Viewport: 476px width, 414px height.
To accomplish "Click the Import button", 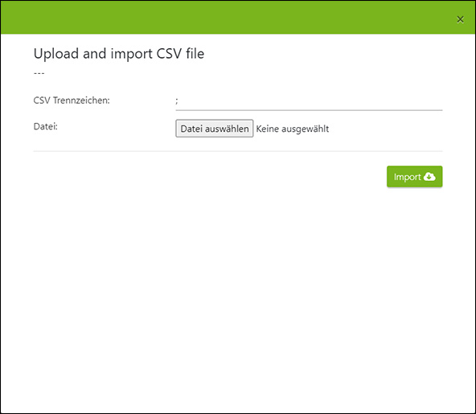I will pyautogui.click(x=414, y=176).
